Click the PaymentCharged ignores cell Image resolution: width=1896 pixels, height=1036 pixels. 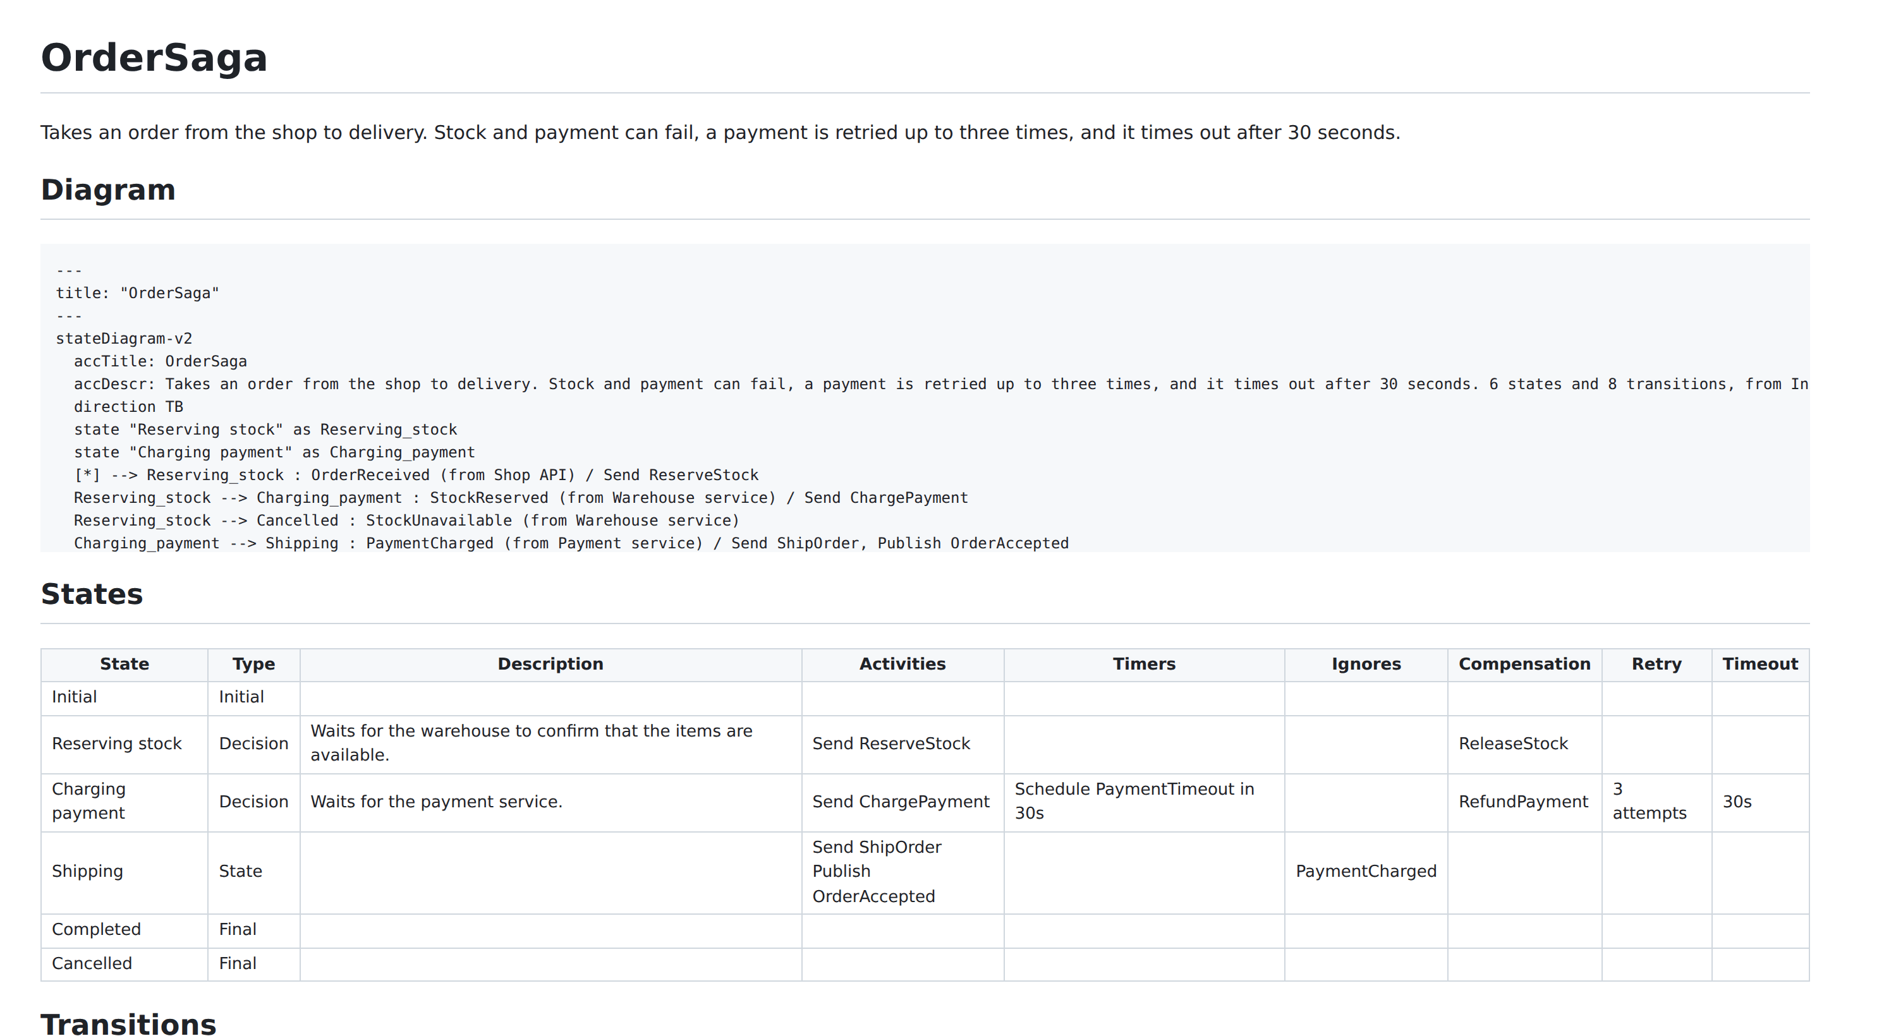(x=1367, y=872)
